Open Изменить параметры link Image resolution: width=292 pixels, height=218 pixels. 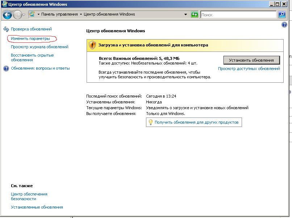click(30, 38)
